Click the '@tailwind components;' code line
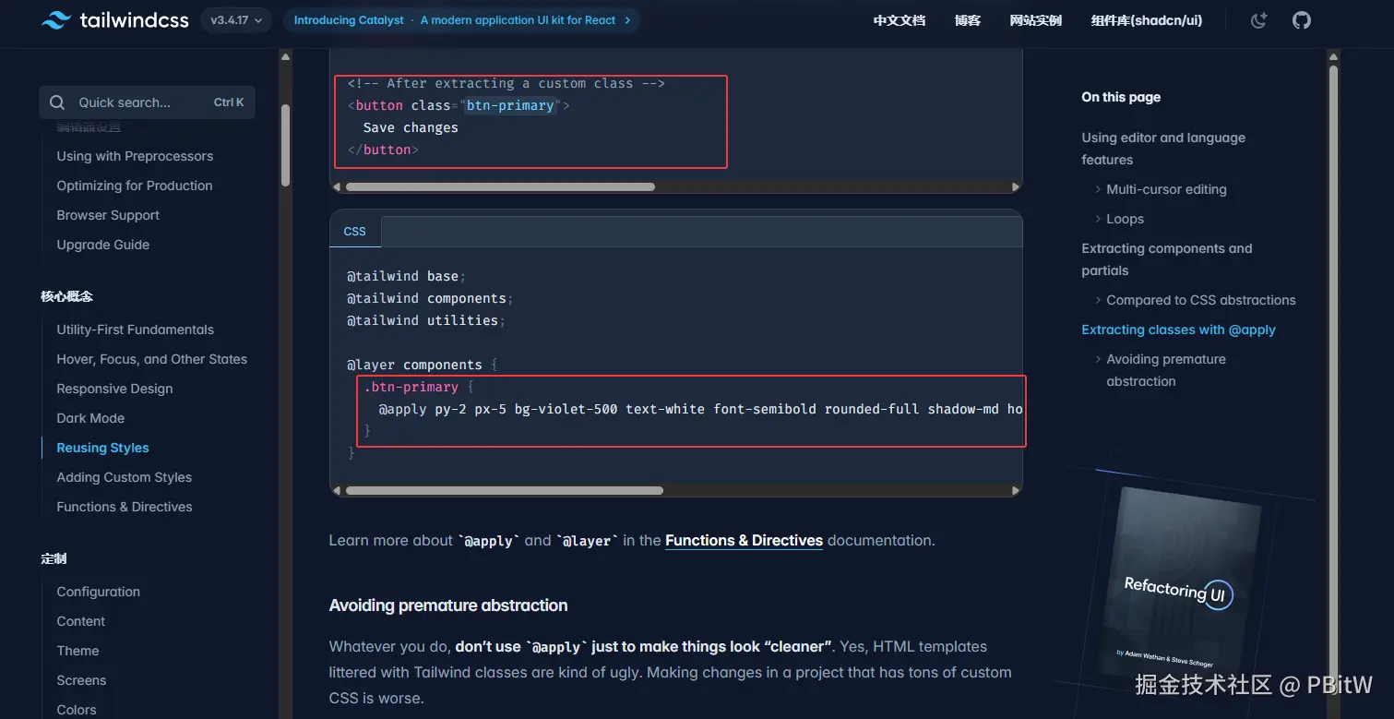Viewport: 1394px width, 719px height. [430, 298]
